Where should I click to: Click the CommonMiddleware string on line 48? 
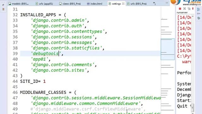click(x=86, y=104)
